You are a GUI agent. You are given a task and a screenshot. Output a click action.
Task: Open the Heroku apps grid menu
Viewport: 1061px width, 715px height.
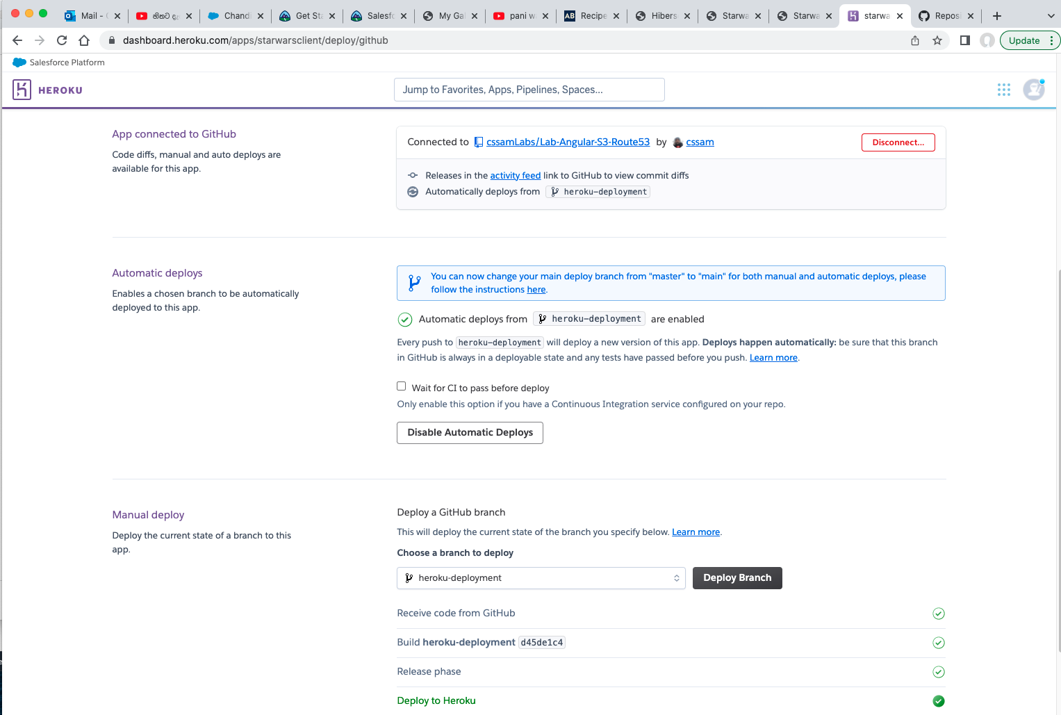[x=1004, y=90]
